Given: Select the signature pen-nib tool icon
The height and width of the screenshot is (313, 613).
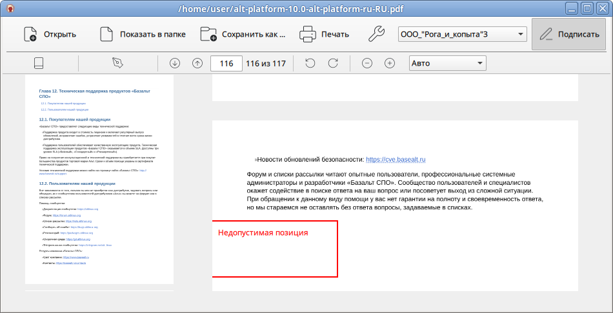Looking at the screenshot, I should (x=117, y=63).
